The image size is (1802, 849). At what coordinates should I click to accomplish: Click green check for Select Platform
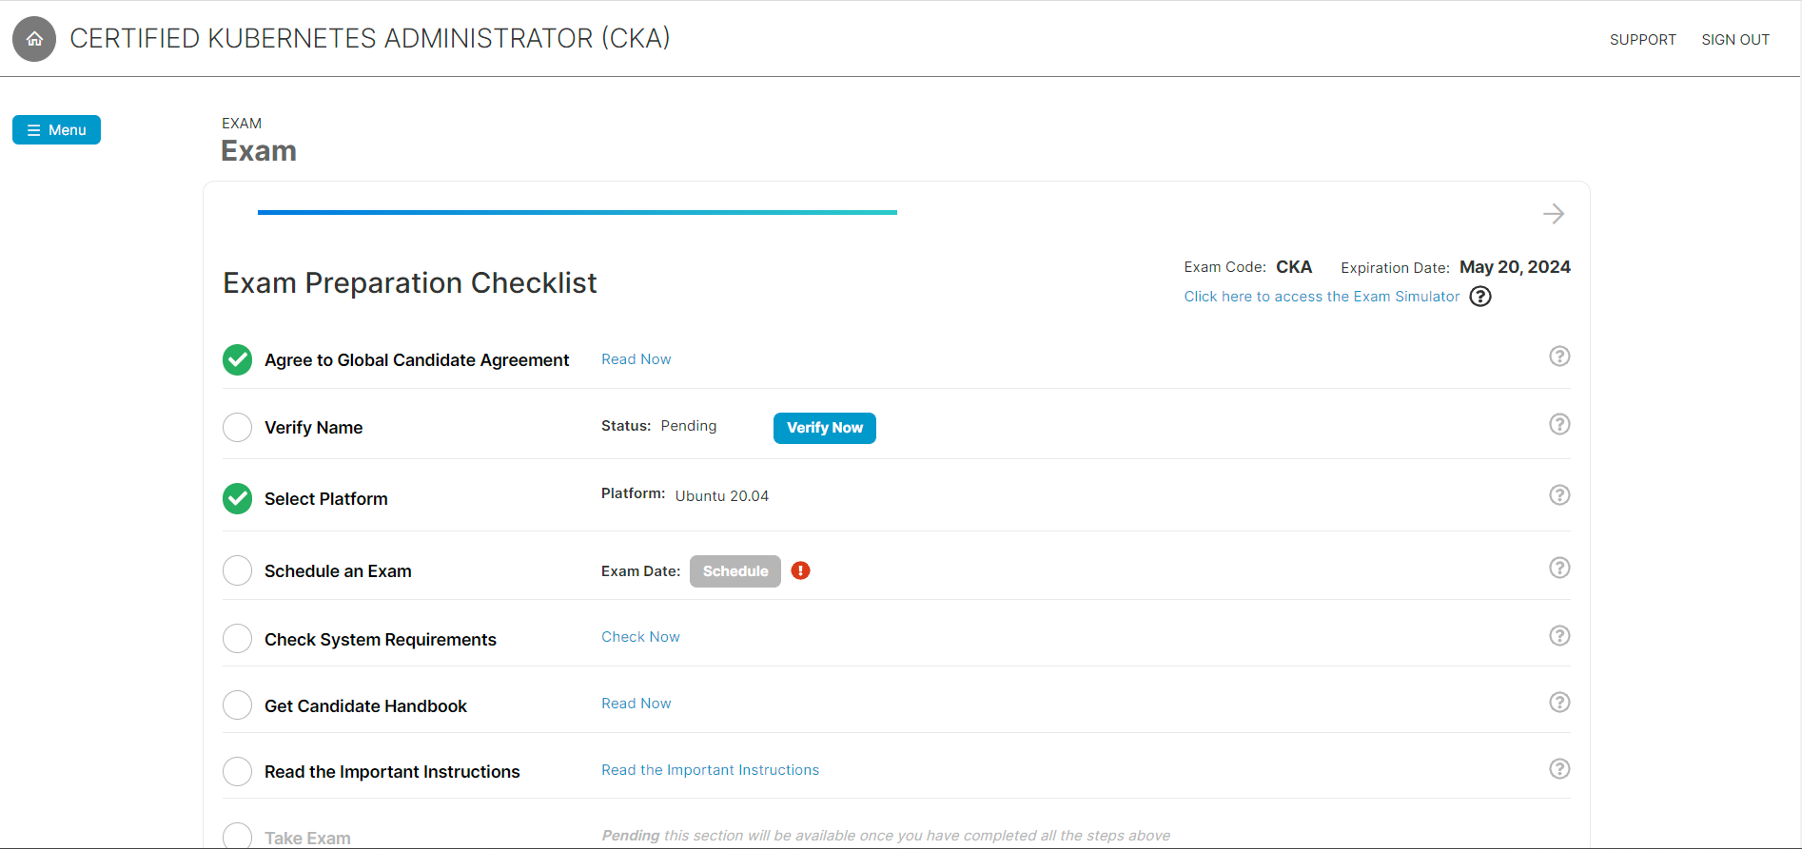[x=238, y=499]
